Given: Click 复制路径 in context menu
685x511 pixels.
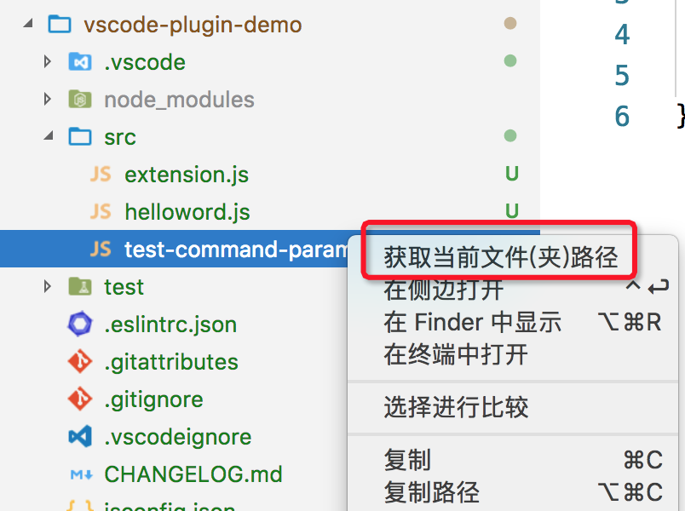Looking at the screenshot, I should (432, 491).
